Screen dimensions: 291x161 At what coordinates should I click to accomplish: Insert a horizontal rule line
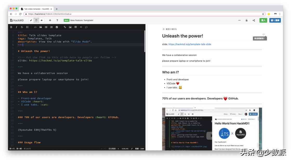point(81,27)
